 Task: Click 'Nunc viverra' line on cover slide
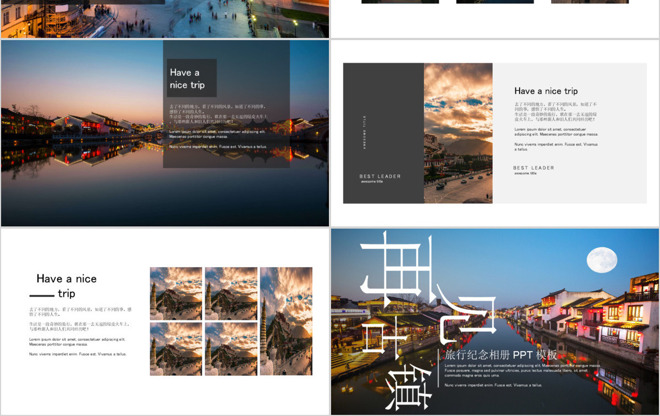coord(493,385)
